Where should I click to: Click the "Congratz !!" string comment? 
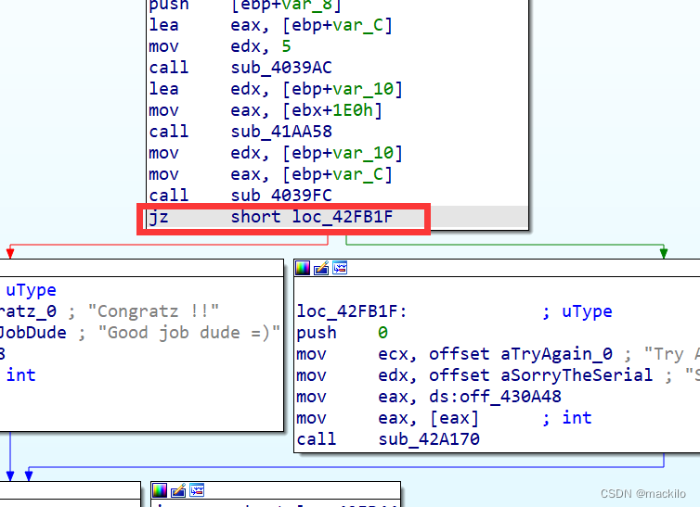[153, 311]
